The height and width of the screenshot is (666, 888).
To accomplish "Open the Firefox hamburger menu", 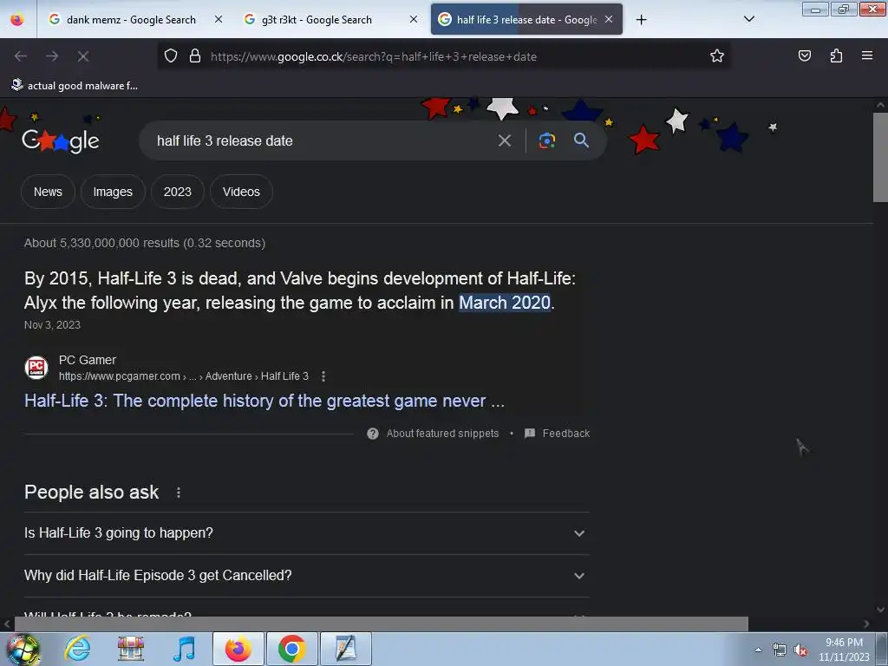I will tap(867, 55).
